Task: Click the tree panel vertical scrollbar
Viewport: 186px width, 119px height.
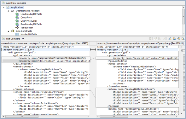Action: pos(183,20)
